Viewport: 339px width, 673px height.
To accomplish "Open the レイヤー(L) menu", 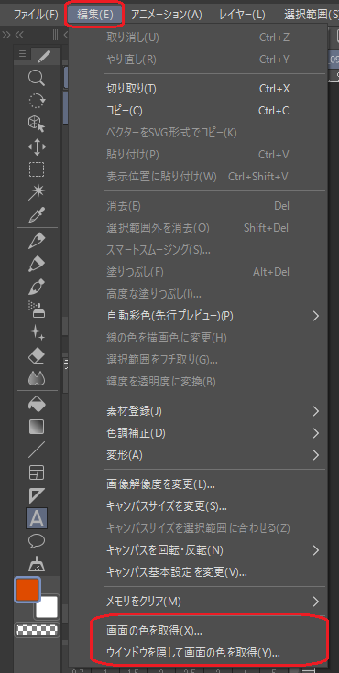I will [x=242, y=15].
